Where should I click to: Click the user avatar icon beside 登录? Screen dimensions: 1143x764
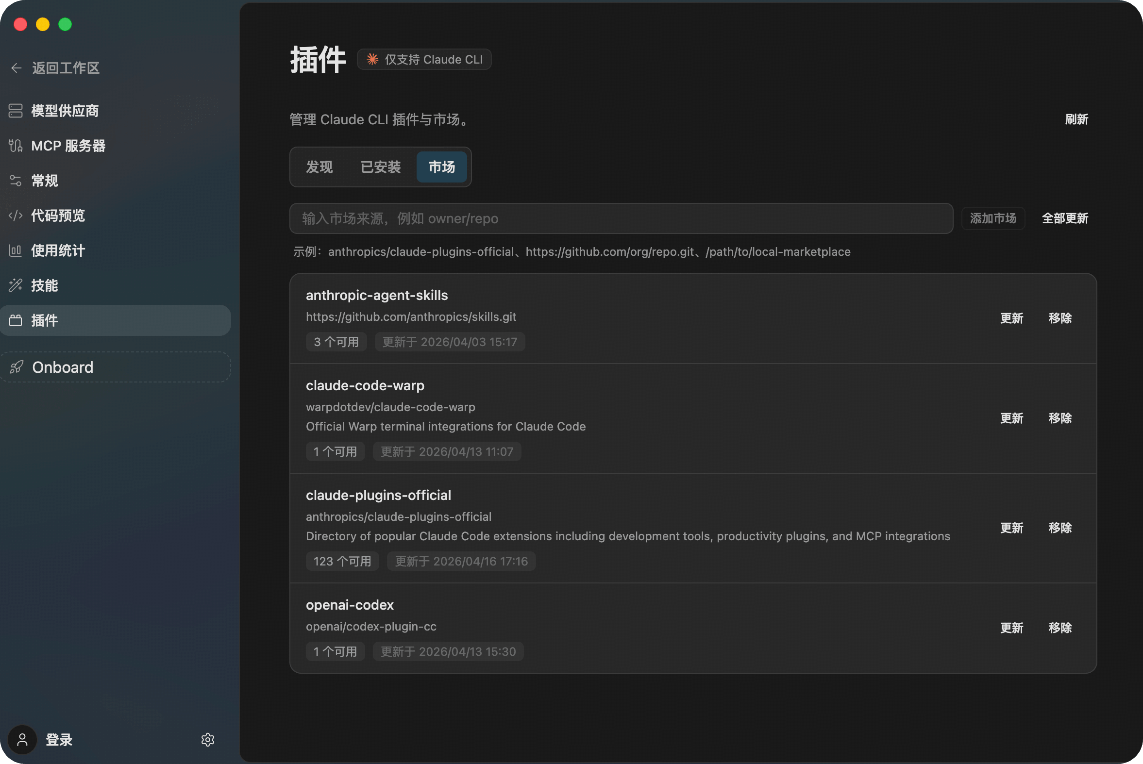[x=22, y=740]
